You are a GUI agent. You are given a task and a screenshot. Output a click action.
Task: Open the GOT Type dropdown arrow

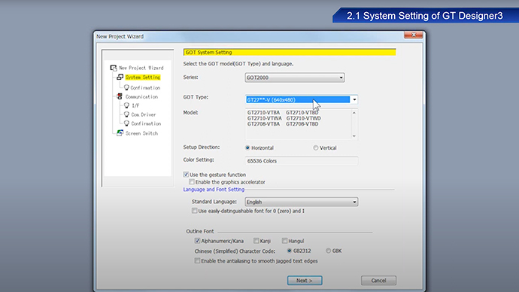(354, 99)
